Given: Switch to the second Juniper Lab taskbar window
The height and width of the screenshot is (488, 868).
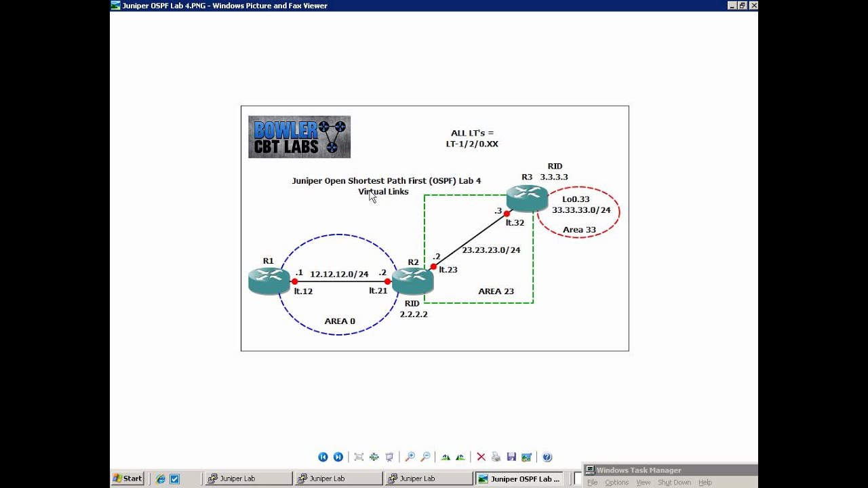Looking at the screenshot, I should point(337,479).
